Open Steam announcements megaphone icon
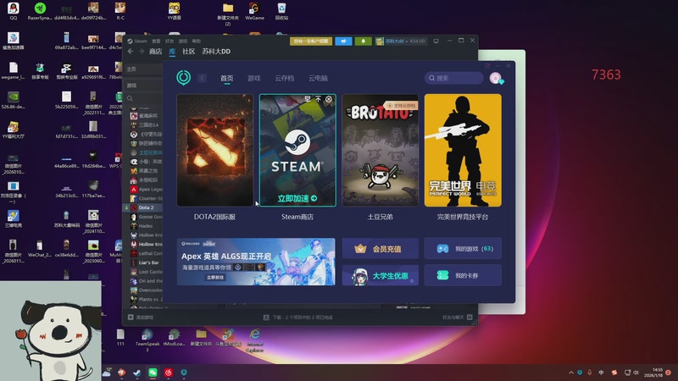This screenshot has width=678, height=381. 343,41
